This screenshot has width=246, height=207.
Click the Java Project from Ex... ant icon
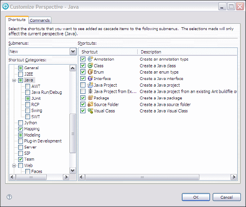[90, 91]
